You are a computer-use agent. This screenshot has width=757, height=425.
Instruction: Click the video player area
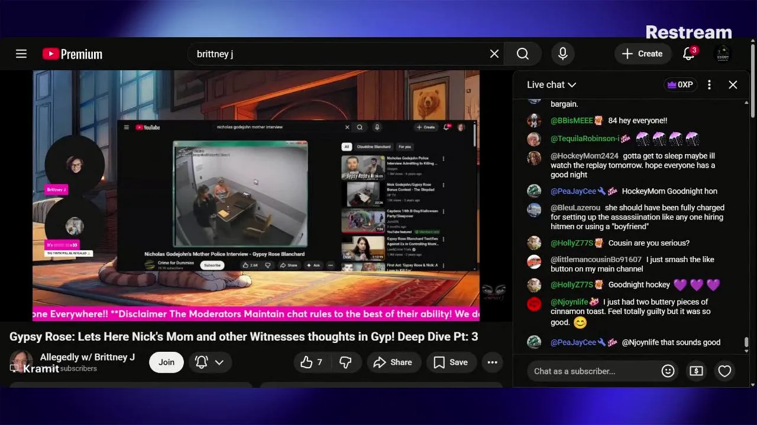click(256, 195)
